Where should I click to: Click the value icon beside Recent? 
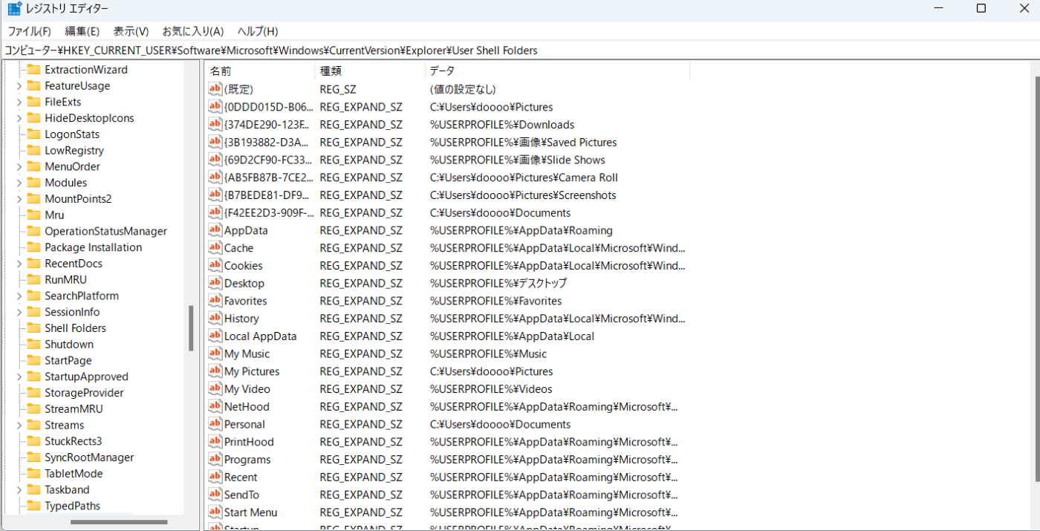click(215, 477)
